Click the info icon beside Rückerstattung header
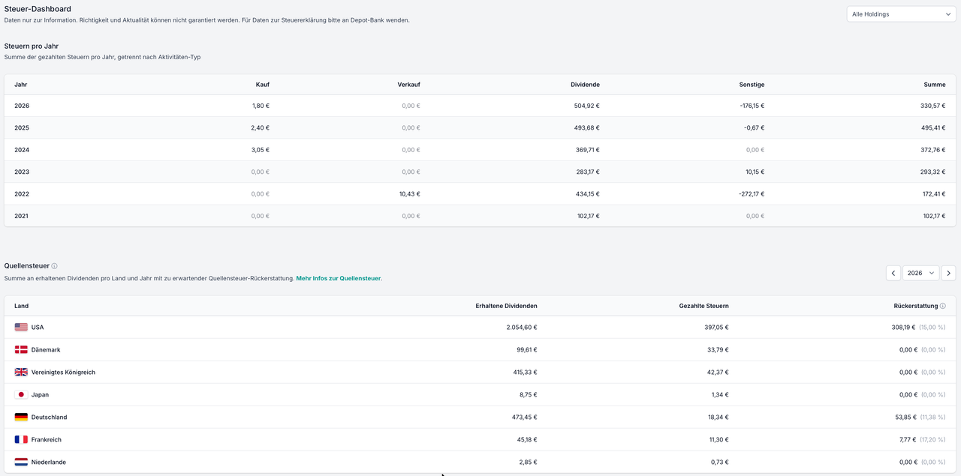Image resolution: width=961 pixels, height=476 pixels. pos(943,306)
